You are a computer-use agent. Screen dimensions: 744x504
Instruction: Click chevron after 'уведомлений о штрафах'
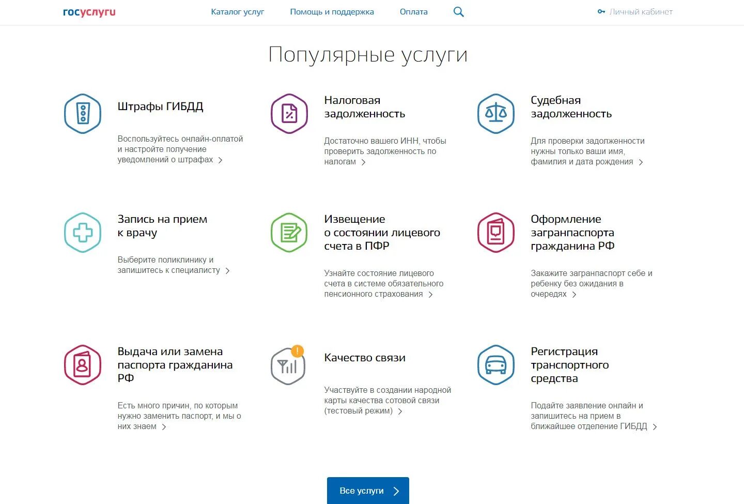pos(221,160)
